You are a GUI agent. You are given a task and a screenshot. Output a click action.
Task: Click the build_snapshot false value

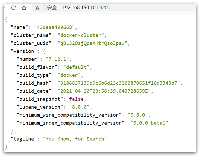click(76, 99)
